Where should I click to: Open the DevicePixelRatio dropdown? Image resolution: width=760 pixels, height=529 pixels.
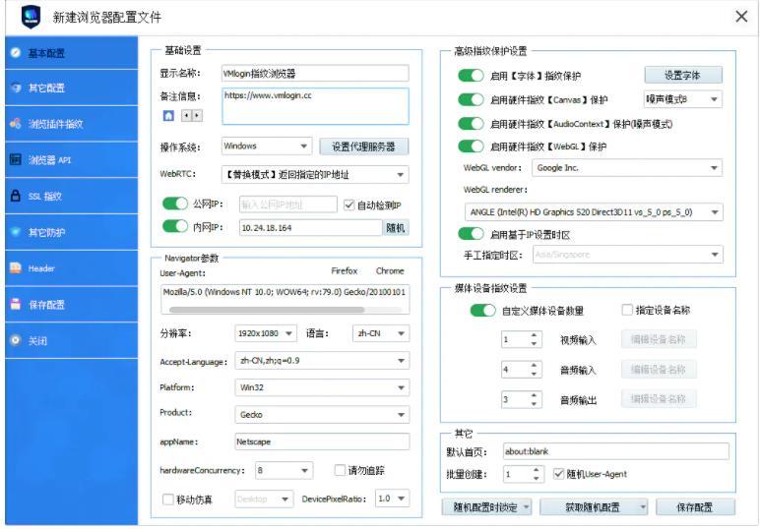click(x=392, y=499)
